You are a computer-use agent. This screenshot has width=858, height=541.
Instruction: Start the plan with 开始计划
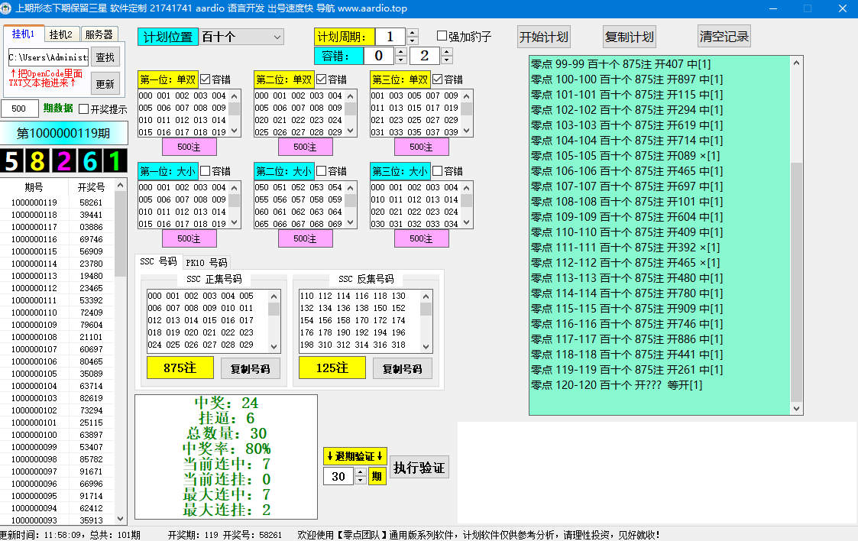[544, 37]
